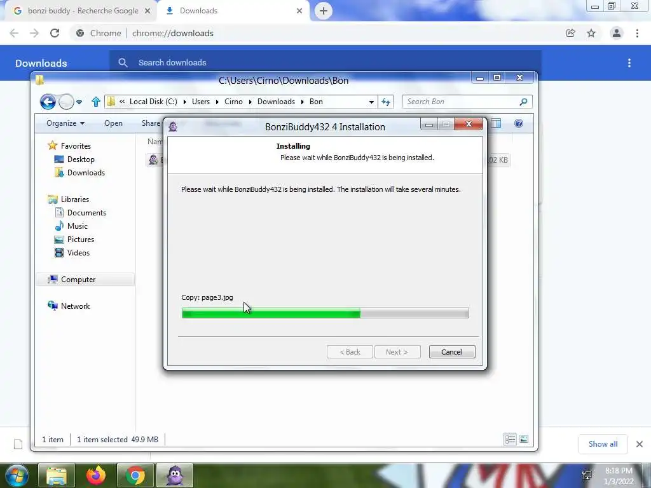
Task: Share this page via Chrome toolbar icon
Action: (570, 33)
